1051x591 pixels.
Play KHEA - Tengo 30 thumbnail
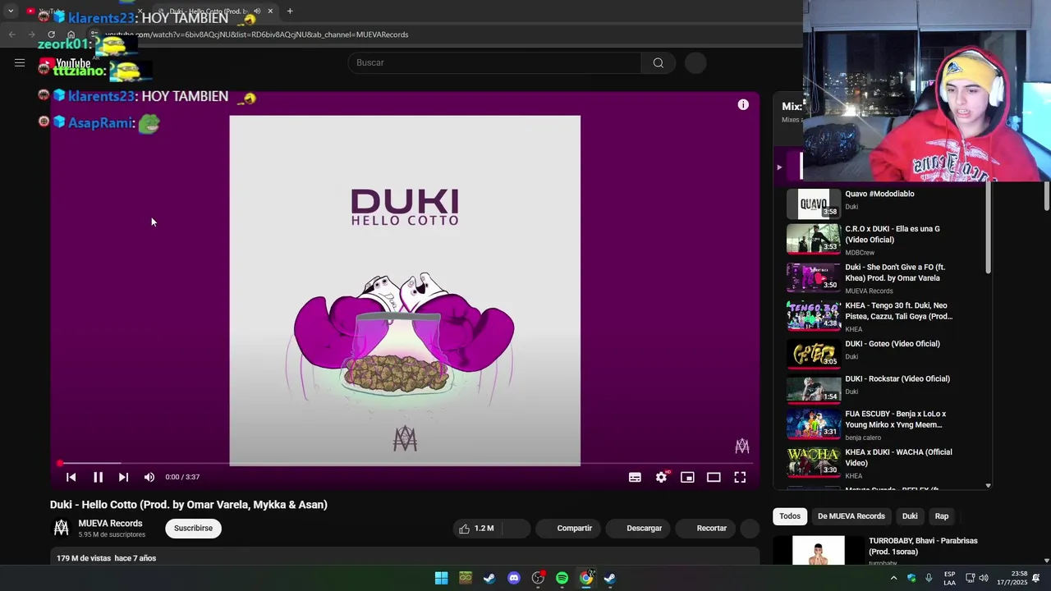coord(813,316)
